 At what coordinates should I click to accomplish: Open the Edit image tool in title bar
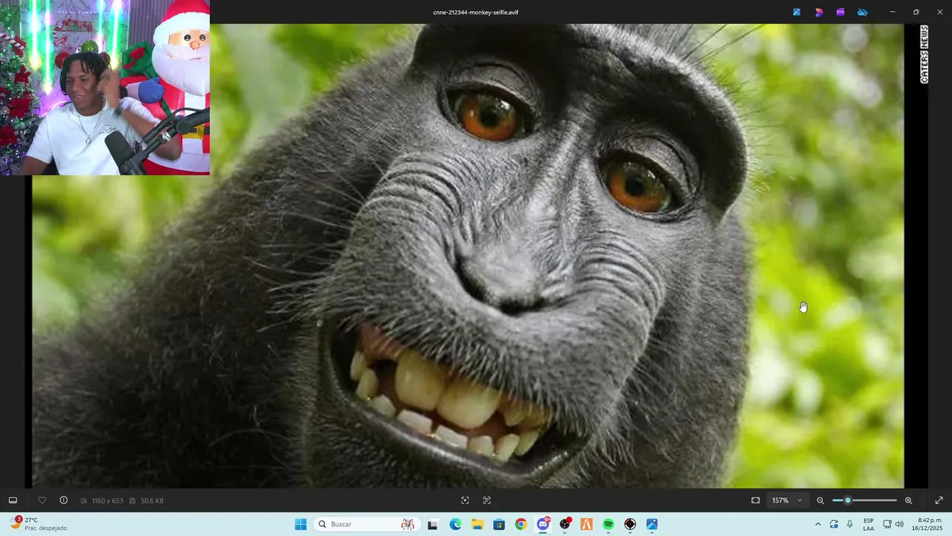797,12
